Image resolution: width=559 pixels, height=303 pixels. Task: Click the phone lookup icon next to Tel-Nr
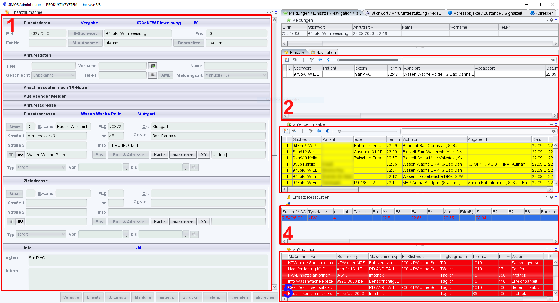(x=152, y=75)
